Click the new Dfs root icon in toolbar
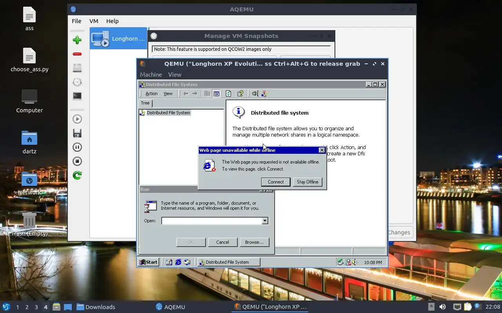Screen dimensions: 502x313 pos(264,94)
